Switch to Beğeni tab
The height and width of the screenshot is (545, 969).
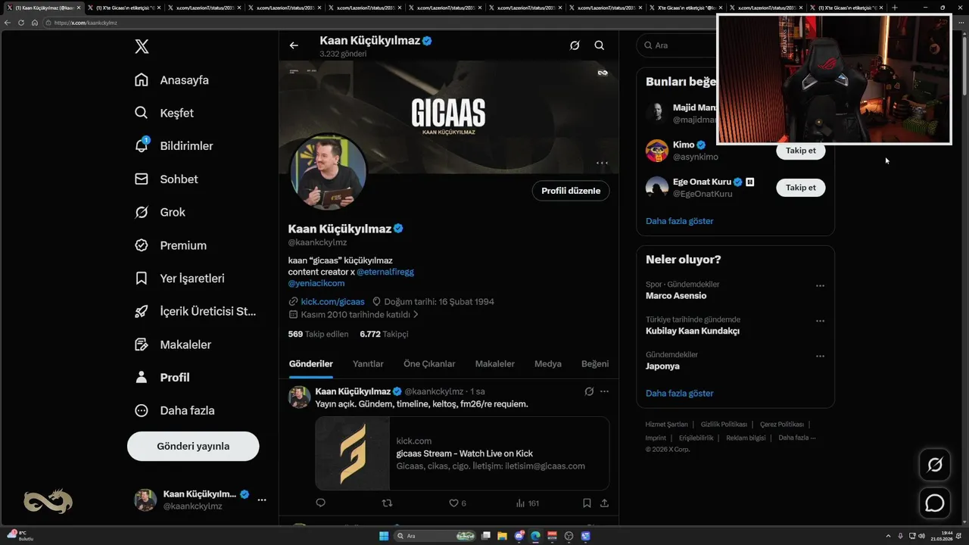pos(595,364)
